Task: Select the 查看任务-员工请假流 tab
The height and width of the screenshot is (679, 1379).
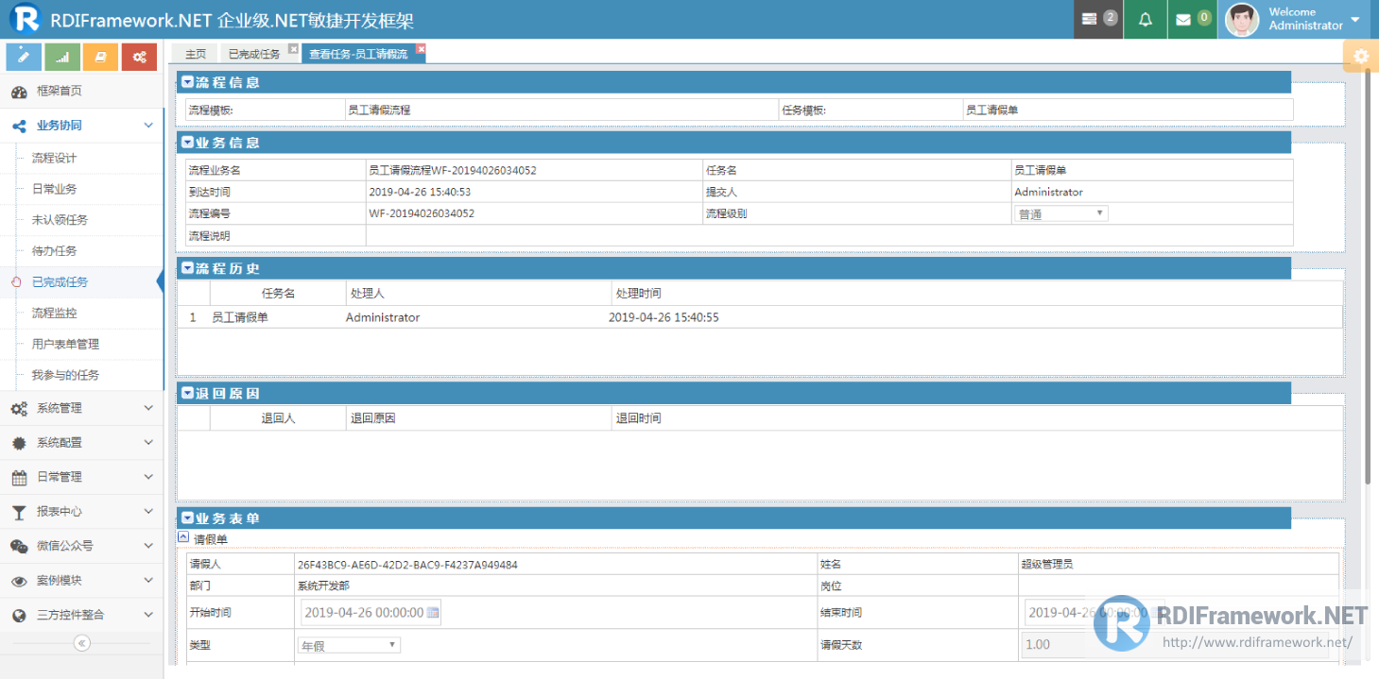Action: point(358,54)
